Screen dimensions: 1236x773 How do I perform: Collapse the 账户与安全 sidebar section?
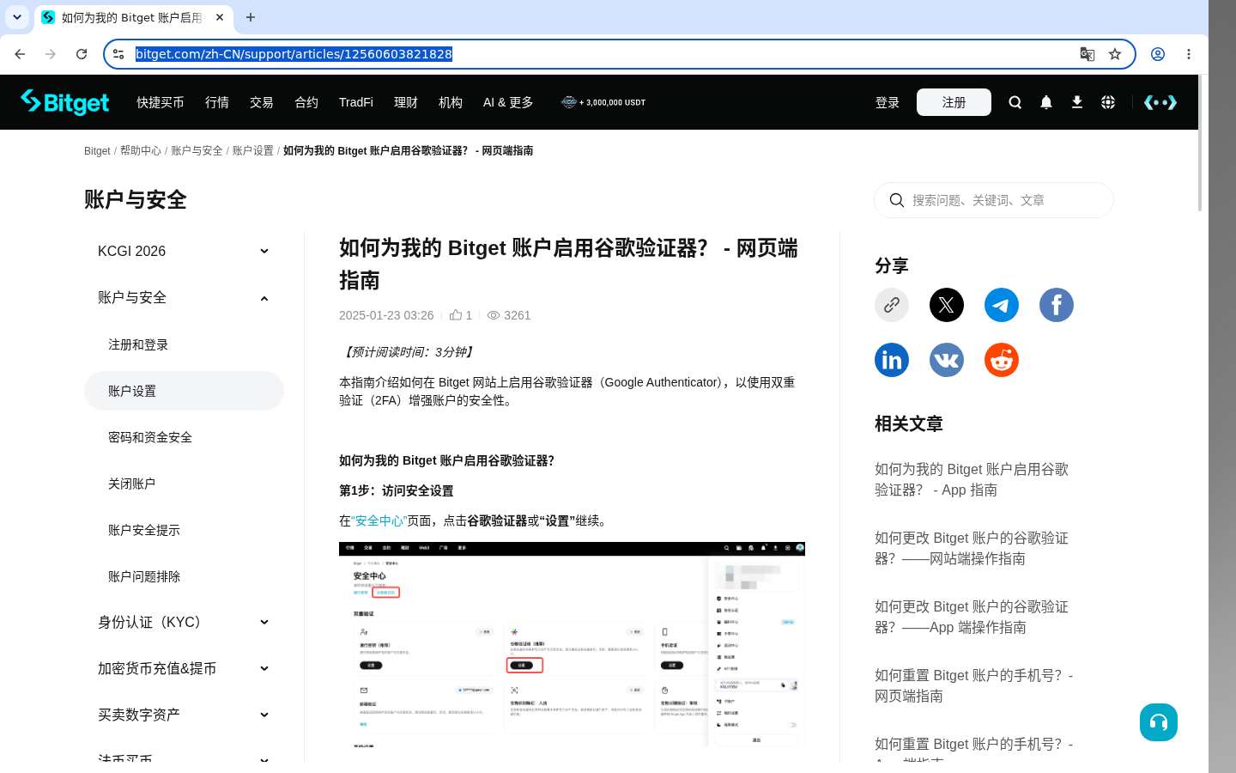coord(264,298)
